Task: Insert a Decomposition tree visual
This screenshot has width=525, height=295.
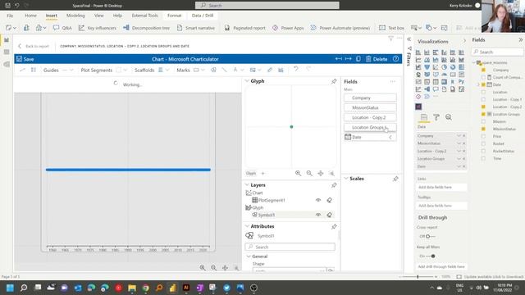Action: 146,28
